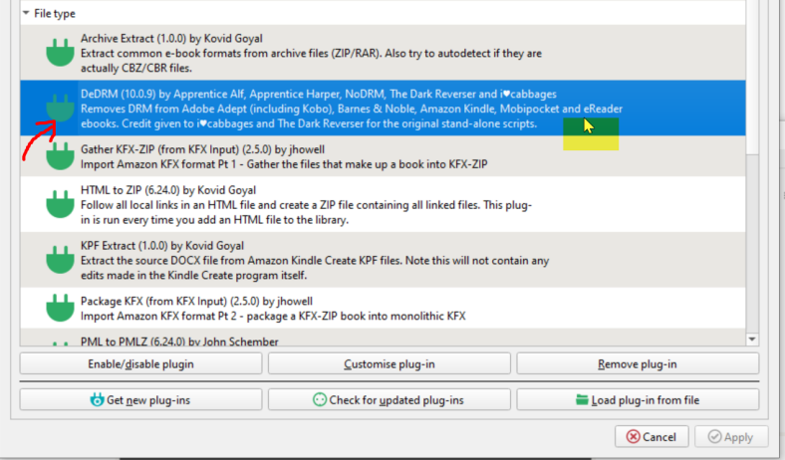The height and width of the screenshot is (460, 785).
Task: Click the Archive Extract plug-in icon
Action: (60, 53)
